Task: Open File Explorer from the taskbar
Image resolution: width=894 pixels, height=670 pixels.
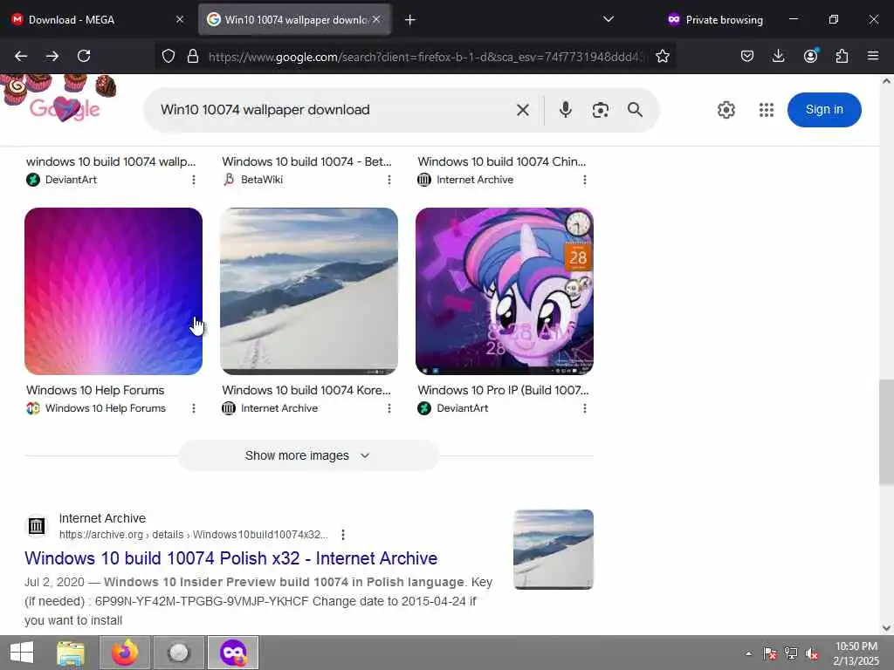Action: (x=71, y=653)
